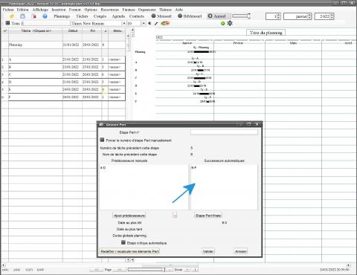Adjust the day number stepper arrows

click(x=279, y=16)
